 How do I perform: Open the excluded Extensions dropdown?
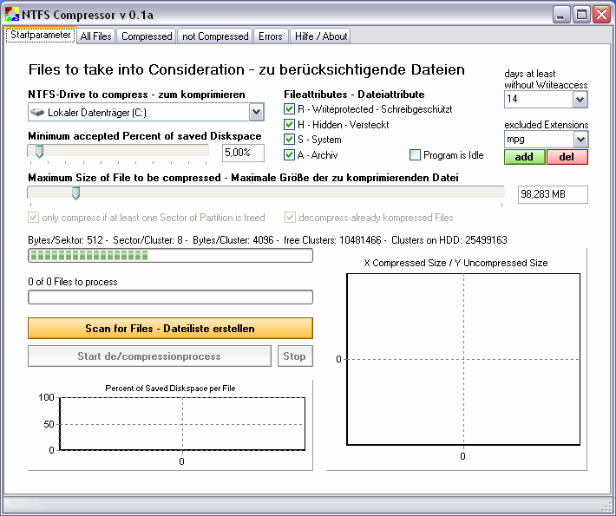coord(580,140)
